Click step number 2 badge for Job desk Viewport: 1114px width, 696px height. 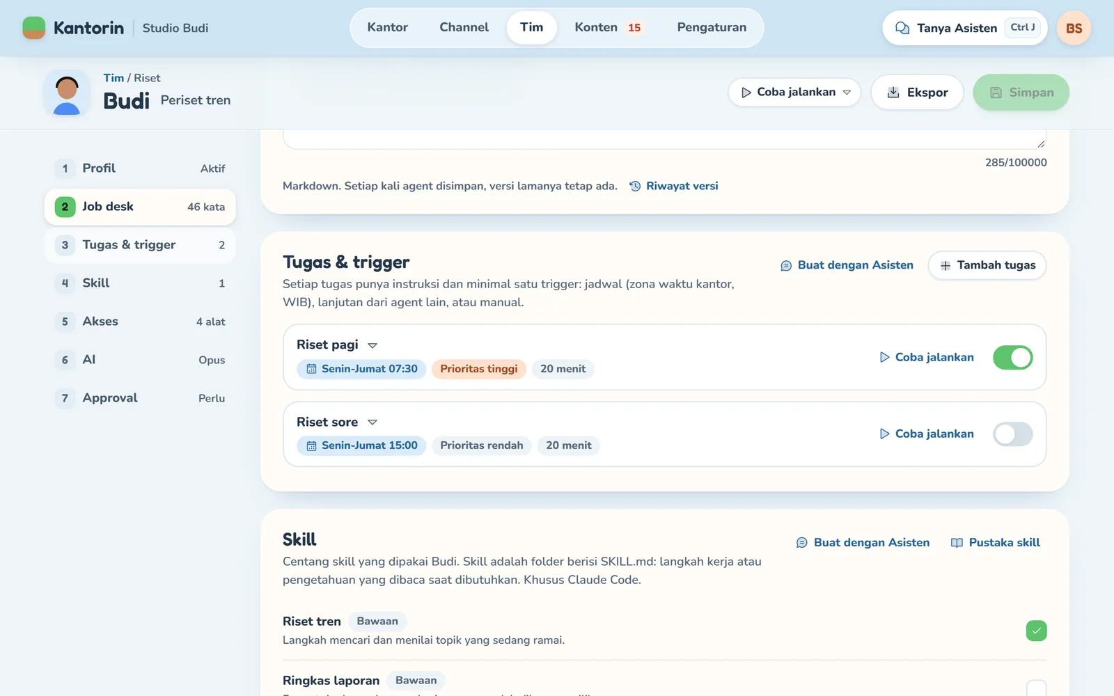click(x=65, y=207)
